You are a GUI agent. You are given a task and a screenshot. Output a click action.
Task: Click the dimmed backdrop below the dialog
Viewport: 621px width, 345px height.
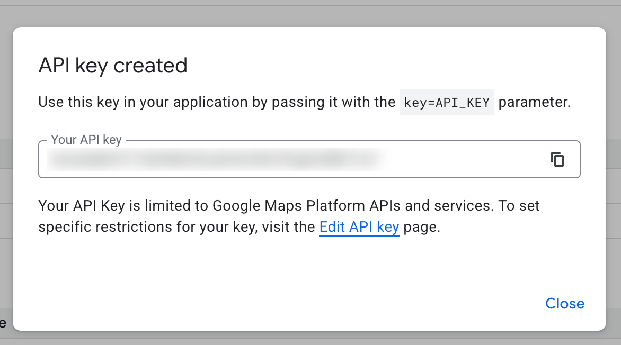[310, 339]
